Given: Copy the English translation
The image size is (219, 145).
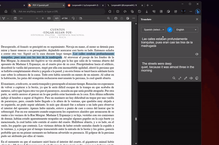Looking at the screenshot, I should point(197,78).
